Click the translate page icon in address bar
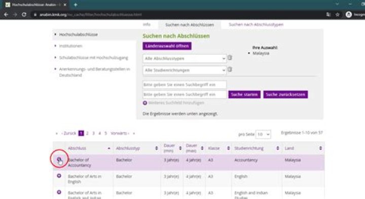365x199 pixels. tap(328, 14)
